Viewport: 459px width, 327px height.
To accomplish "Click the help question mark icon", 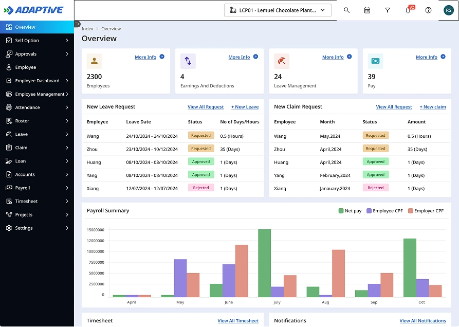I will point(428,10).
